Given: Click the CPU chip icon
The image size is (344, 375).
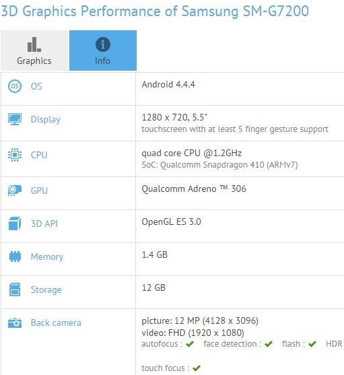Looking at the screenshot, I should coord(15,155).
